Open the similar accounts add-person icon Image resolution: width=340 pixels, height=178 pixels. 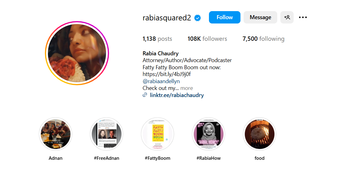[x=287, y=17]
